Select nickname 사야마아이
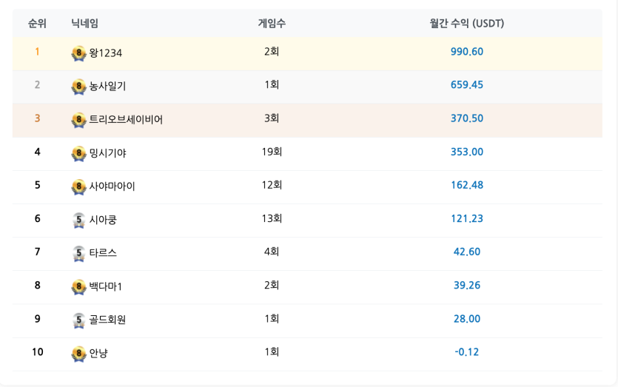 click(112, 186)
